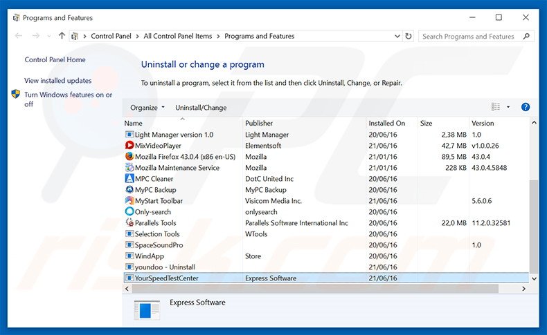Open Control Panel Home link

coord(55,59)
